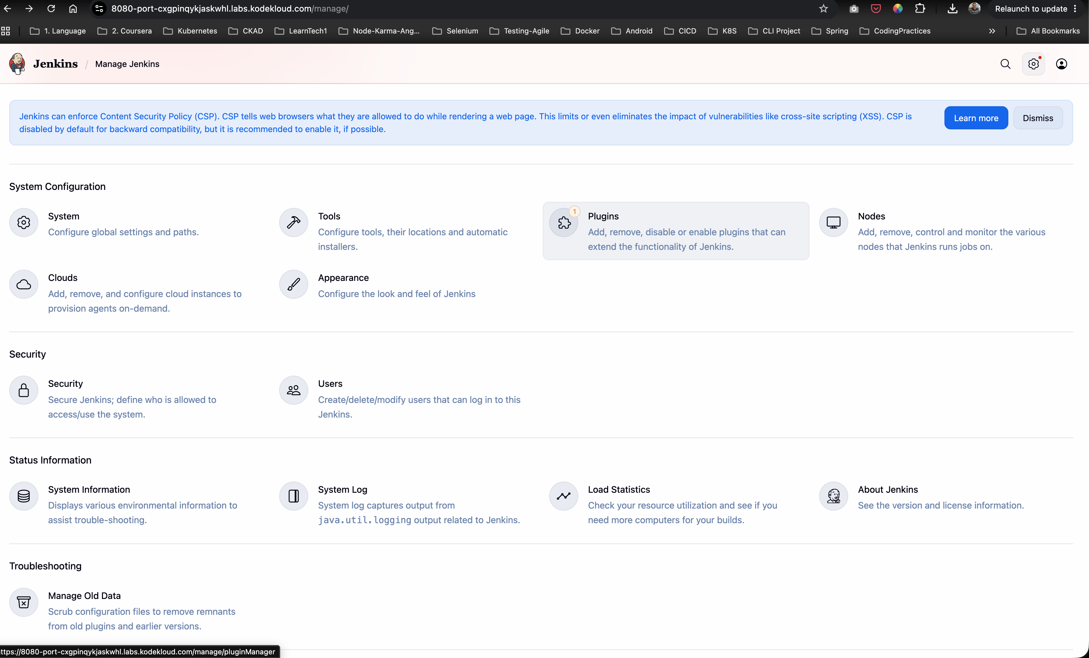Open the Kubernetes bookmarks folder
Viewport: 1089px width, 658px height.
coord(190,31)
